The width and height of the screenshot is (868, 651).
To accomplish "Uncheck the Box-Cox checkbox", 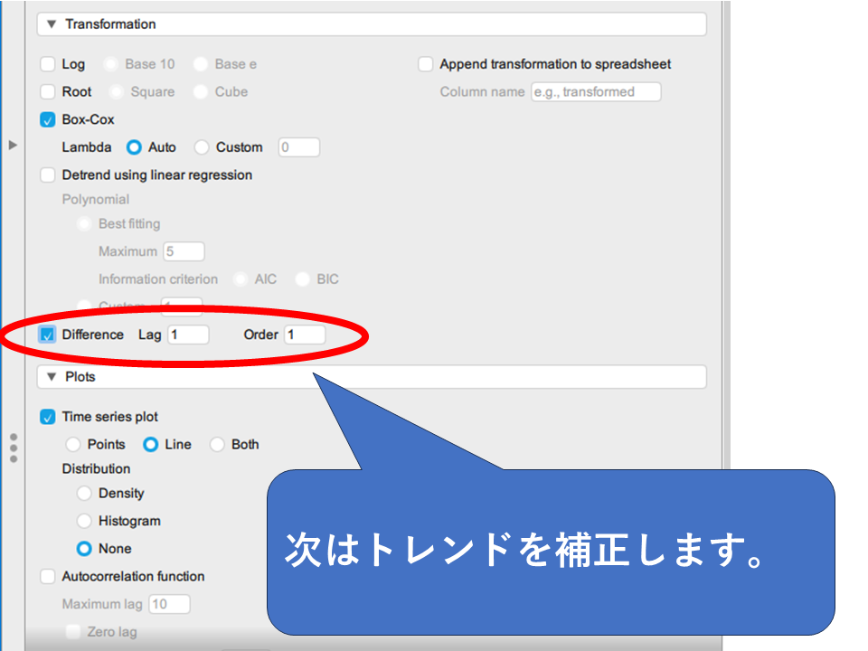I will tap(48, 119).
